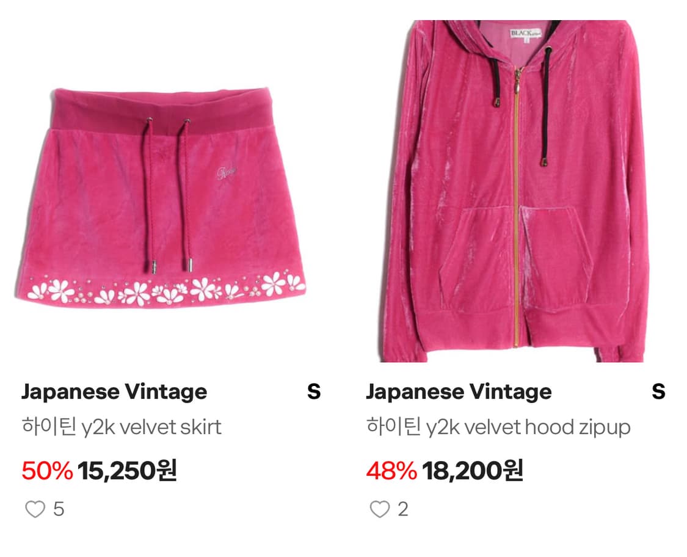Click the 15,250원 price
This screenshot has height=557, width=687.
(x=127, y=470)
